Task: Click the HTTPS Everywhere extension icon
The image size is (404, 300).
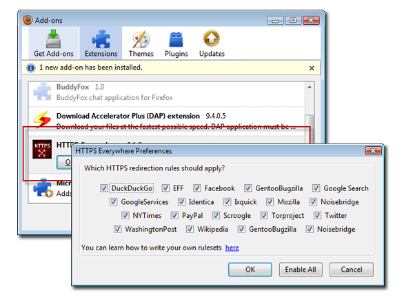Action: (x=42, y=149)
